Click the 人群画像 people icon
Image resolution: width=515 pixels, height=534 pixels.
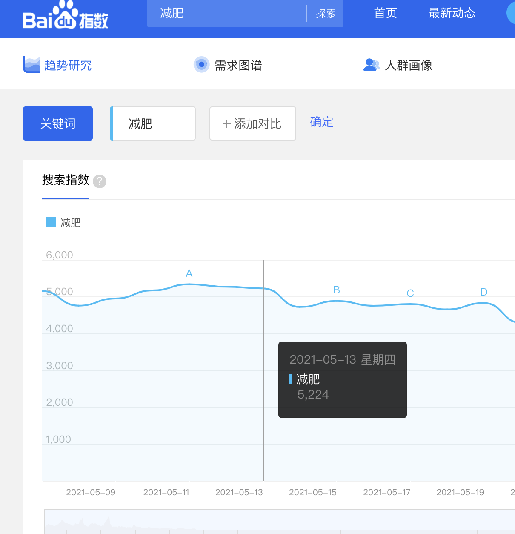click(372, 64)
